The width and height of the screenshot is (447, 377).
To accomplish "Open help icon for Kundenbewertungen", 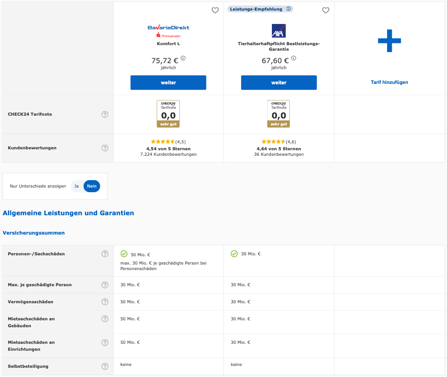I will (x=105, y=148).
